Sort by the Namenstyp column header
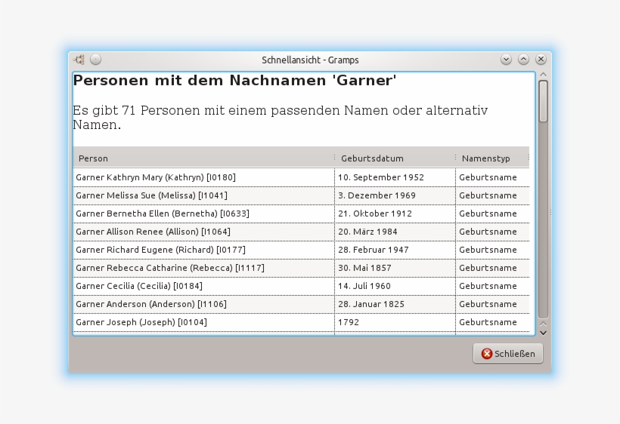This screenshot has height=424, width=620. pos(492,158)
